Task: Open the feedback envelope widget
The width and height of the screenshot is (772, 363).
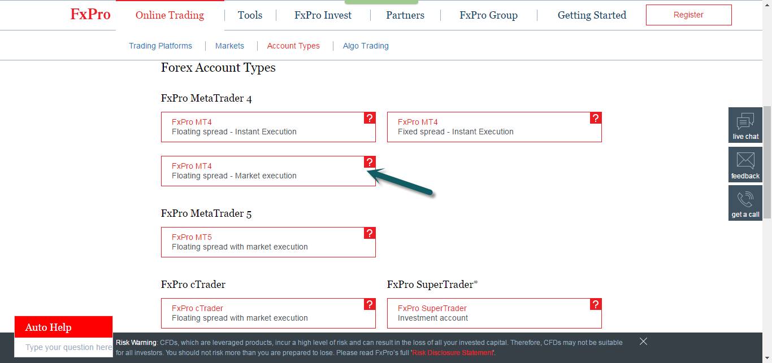Action: click(745, 164)
